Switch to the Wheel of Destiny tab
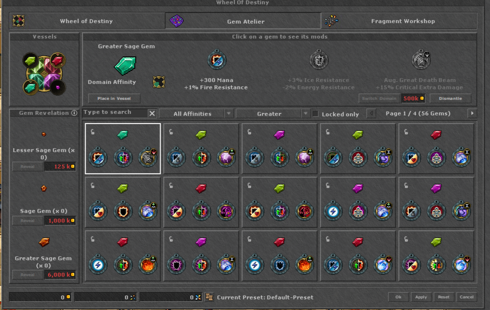Image resolution: width=490 pixels, height=310 pixels. (87, 21)
